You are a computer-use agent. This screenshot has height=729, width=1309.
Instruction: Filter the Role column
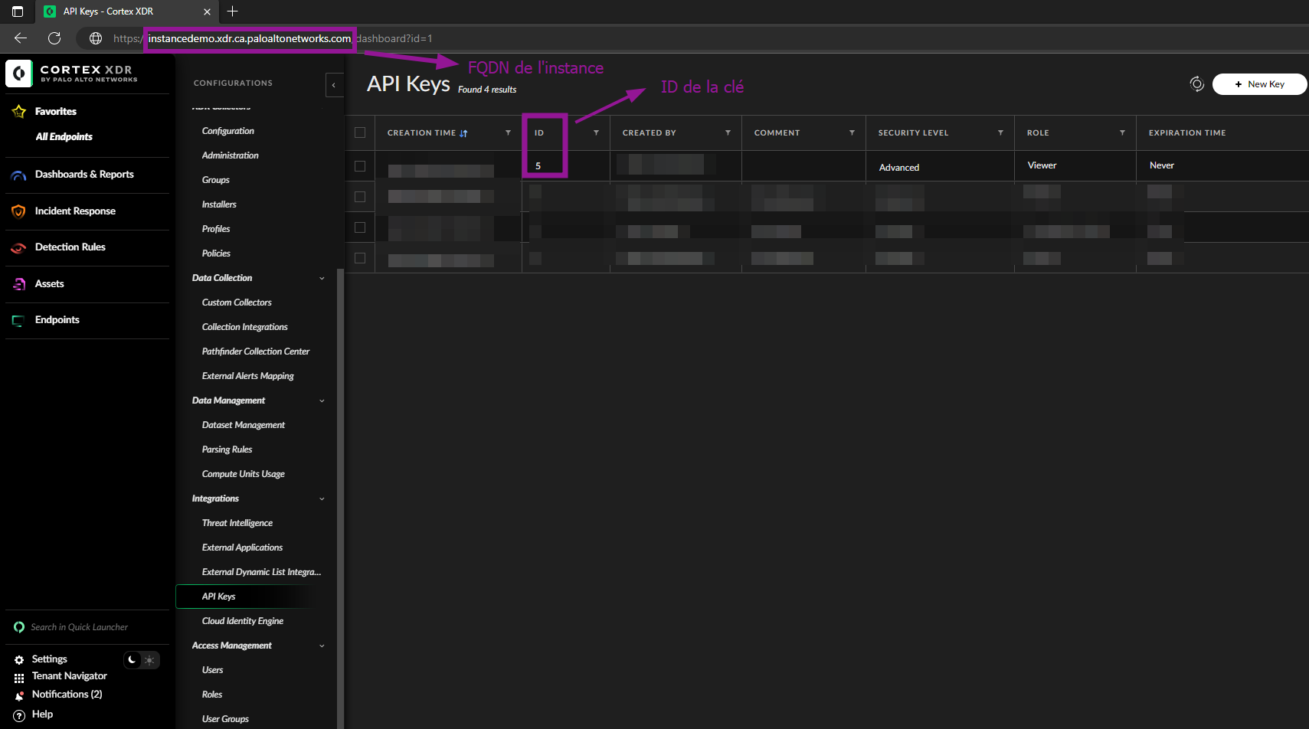[x=1122, y=133]
